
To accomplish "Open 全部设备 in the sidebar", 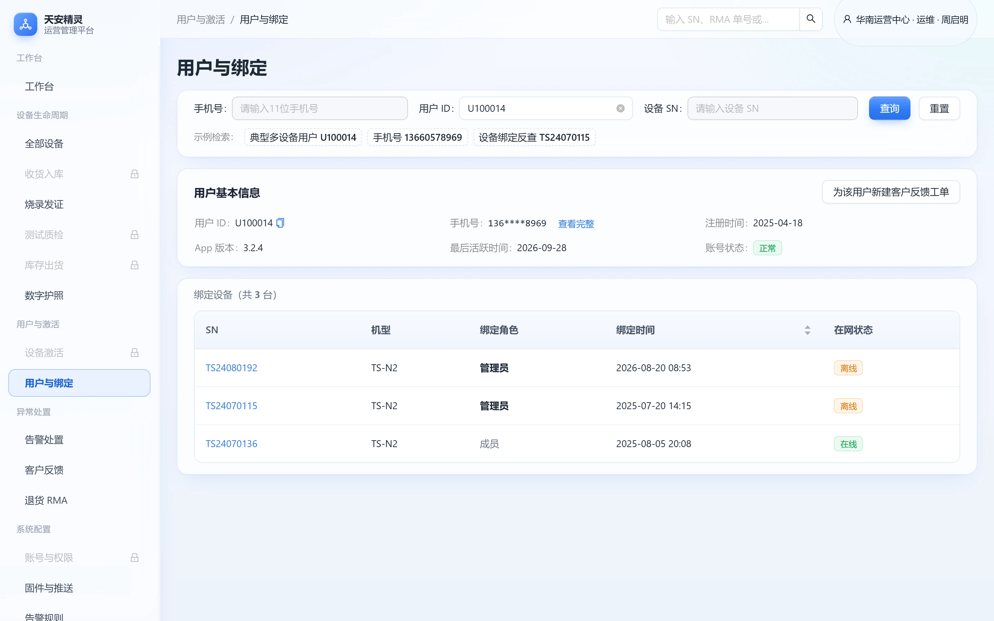I will pyautogui.click(x=79, y=144).
